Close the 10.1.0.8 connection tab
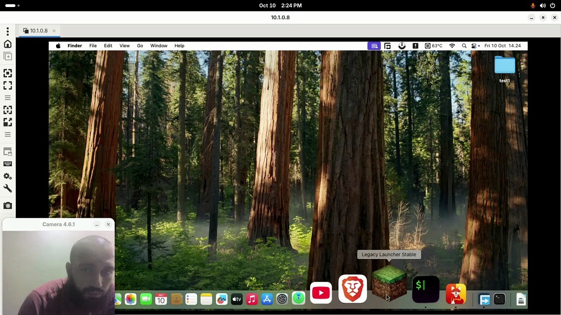The height and width of the screenshot is (315, 561). (54, 31)
